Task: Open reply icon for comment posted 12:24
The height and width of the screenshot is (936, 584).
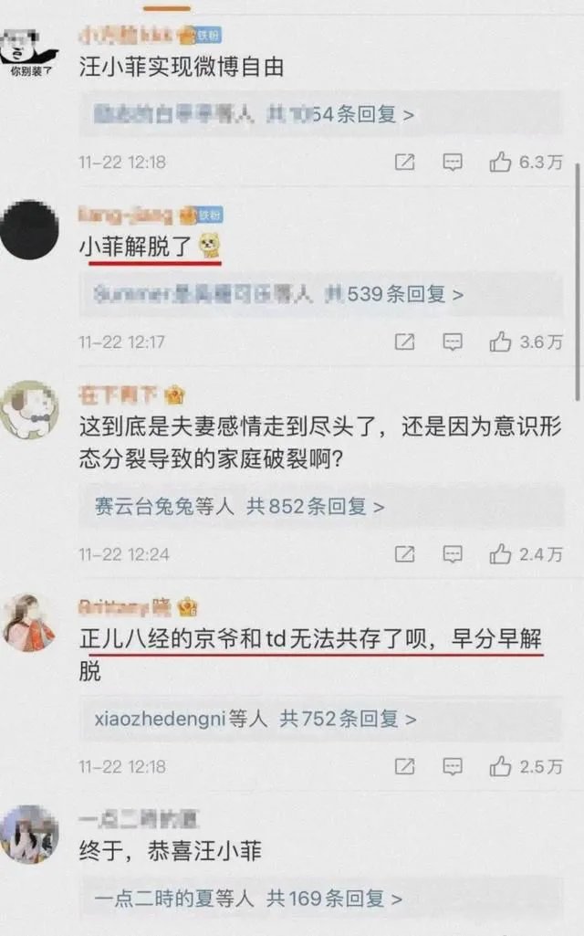Action: [453, 554]
